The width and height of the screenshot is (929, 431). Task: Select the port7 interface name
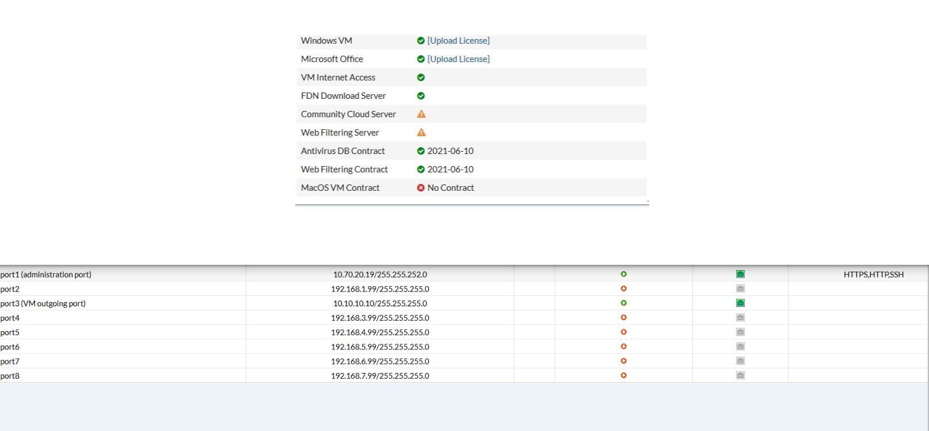(10, 361)
